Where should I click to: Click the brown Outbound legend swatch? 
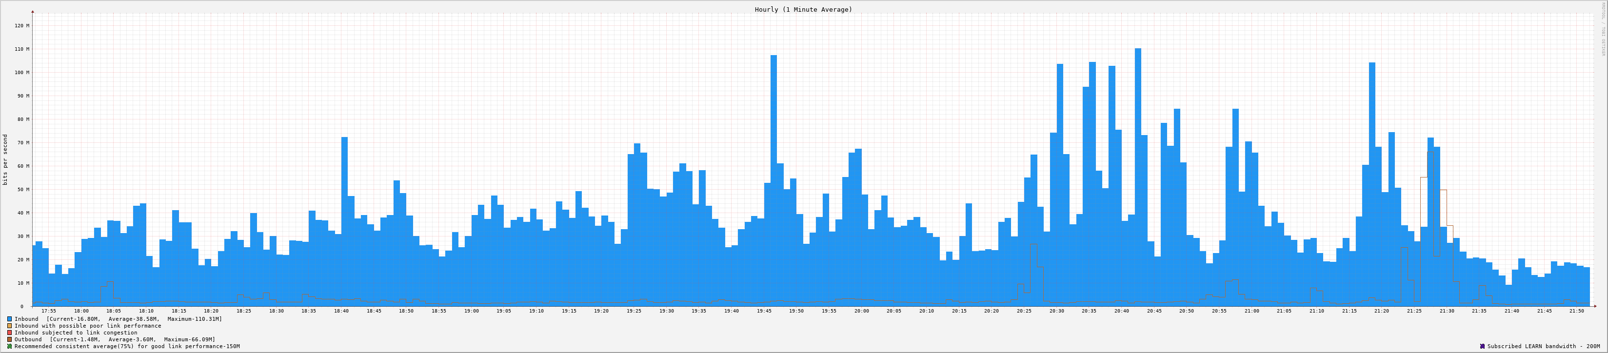point(9,339)
